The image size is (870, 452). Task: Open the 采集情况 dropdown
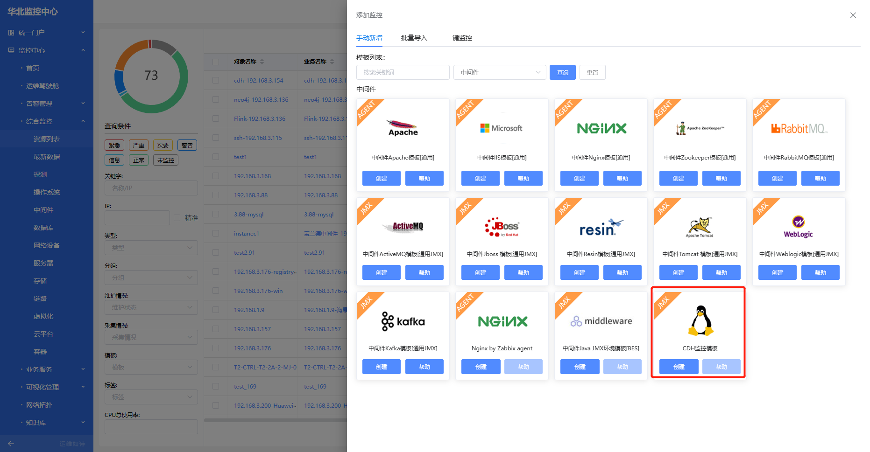tap(151, 337)
